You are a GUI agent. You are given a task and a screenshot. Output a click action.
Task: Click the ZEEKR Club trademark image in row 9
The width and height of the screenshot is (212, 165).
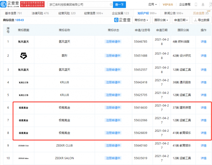[24, 146]
